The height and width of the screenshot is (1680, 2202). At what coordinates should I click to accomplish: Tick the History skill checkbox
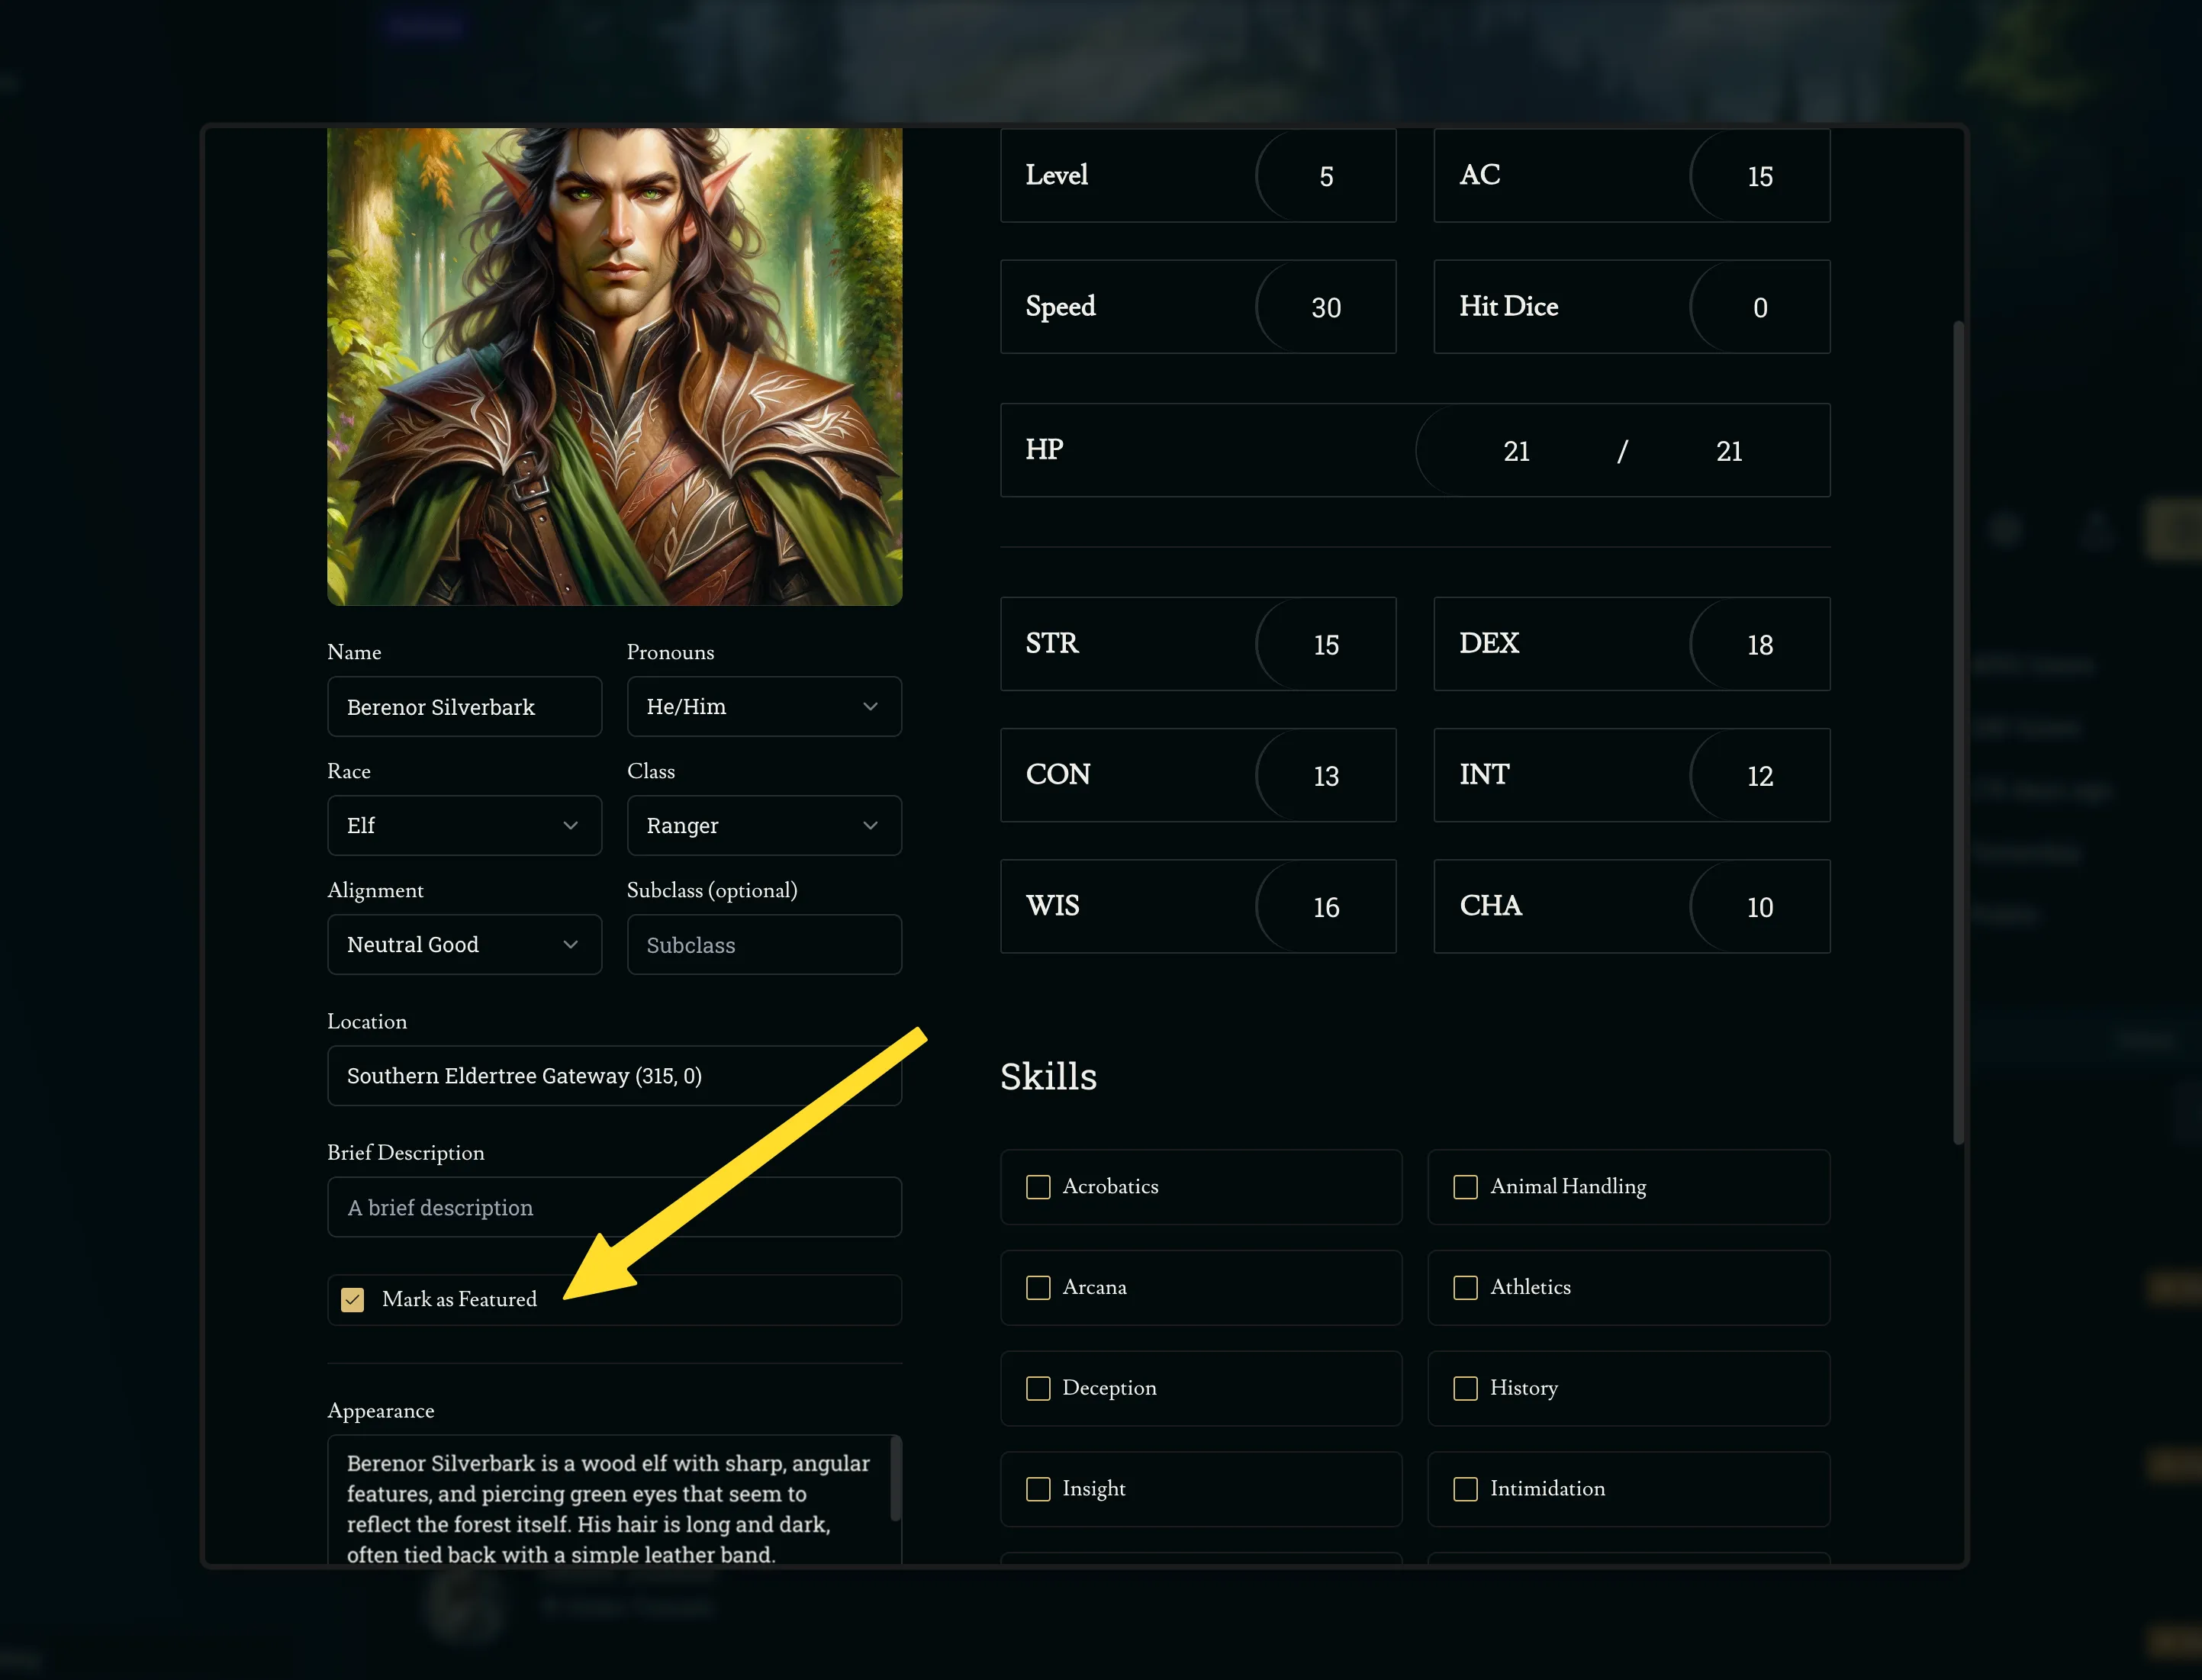[x=1465, y=1388]
